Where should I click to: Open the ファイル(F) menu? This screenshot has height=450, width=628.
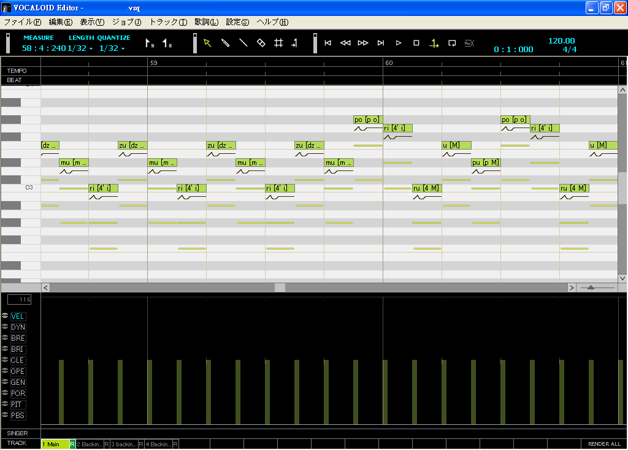[x=23, y=22]
